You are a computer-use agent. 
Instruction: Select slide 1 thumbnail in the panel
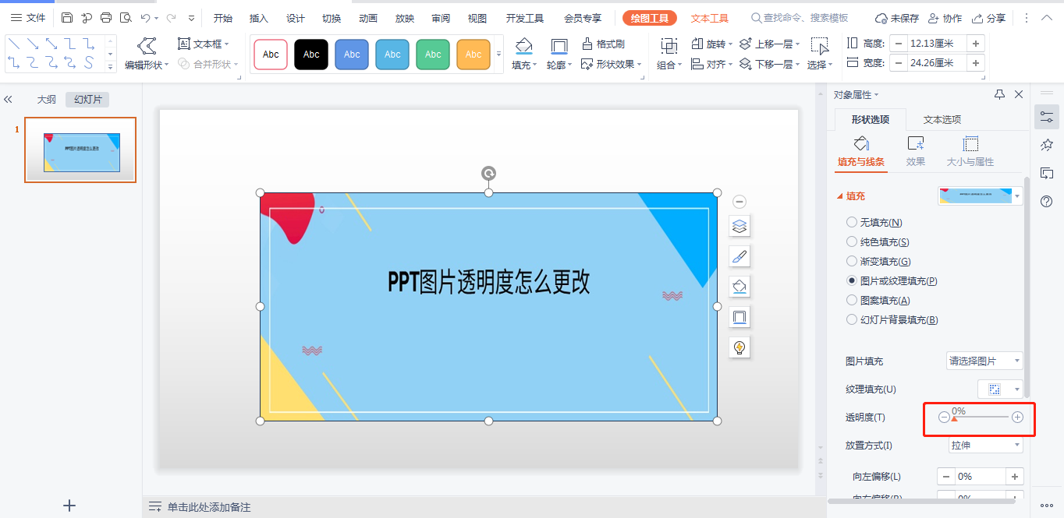[80, 150]
